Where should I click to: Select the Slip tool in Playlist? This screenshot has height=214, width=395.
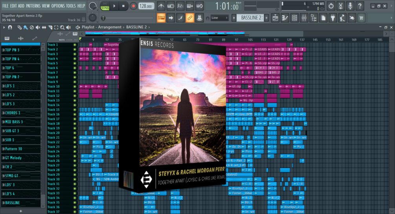(x=44, y=27)
